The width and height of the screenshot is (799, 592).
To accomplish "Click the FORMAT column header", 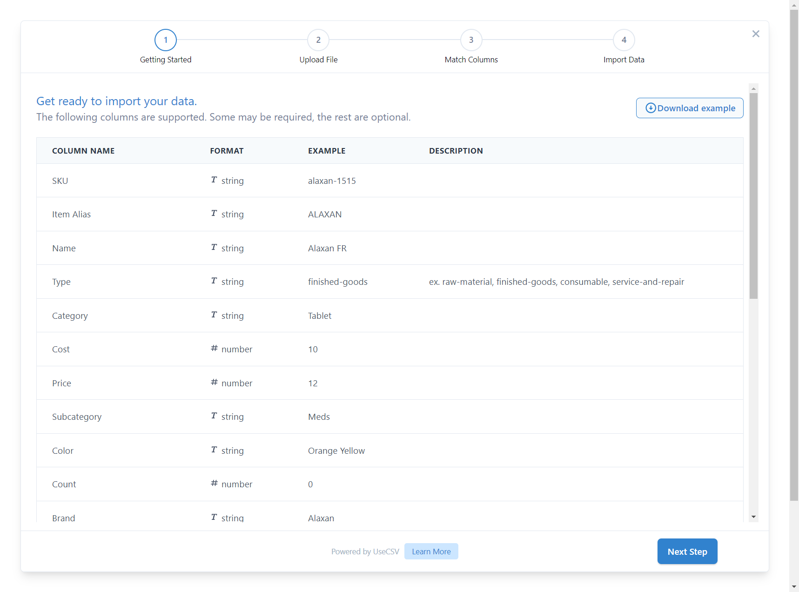I will coord(227,151).
